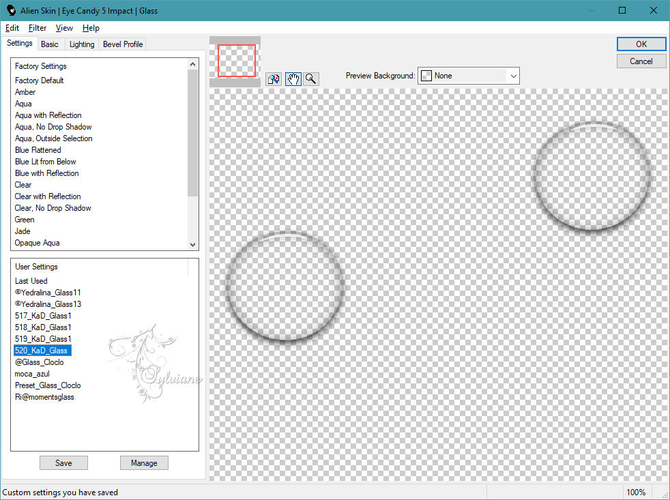Select the 518_KaD_Glass1 user preset
Image resolution: width=670 pixels, height=500 pixels.
coord(43,327)
